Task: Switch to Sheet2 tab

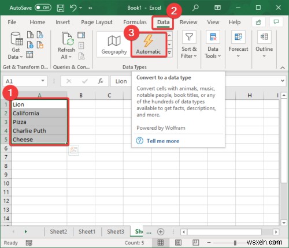Action: point(58,231)
